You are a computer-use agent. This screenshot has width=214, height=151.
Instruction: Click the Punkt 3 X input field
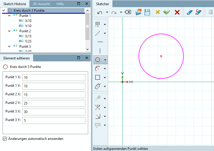pos(54,112)
